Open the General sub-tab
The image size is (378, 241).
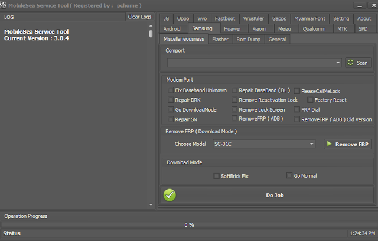277,40
